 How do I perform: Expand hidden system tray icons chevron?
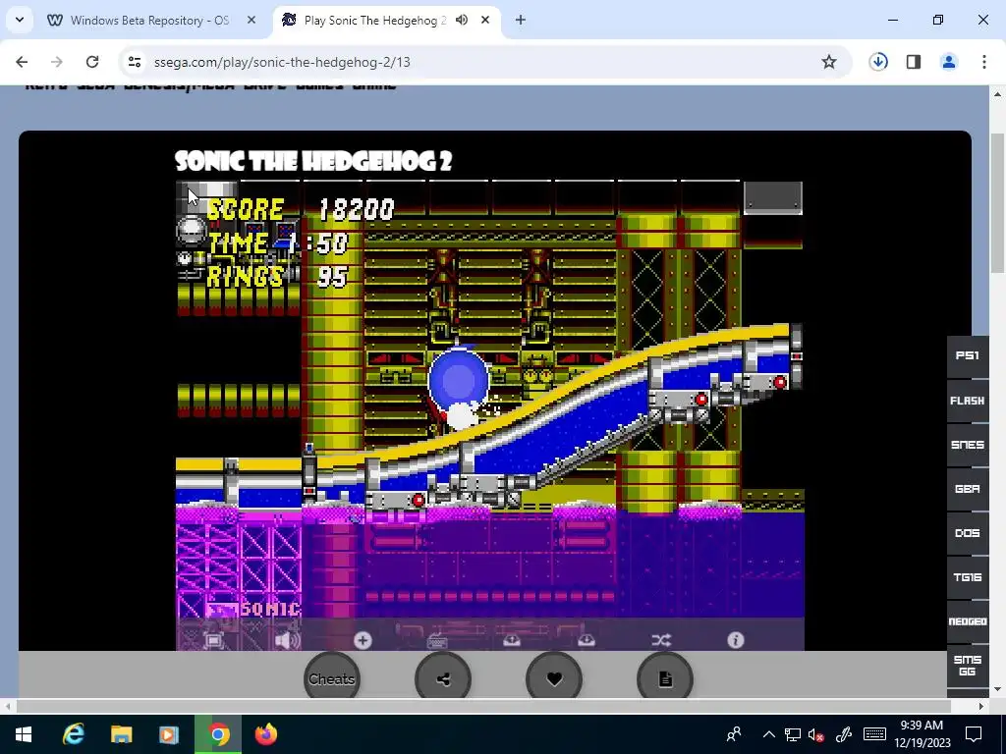point(768,734)
